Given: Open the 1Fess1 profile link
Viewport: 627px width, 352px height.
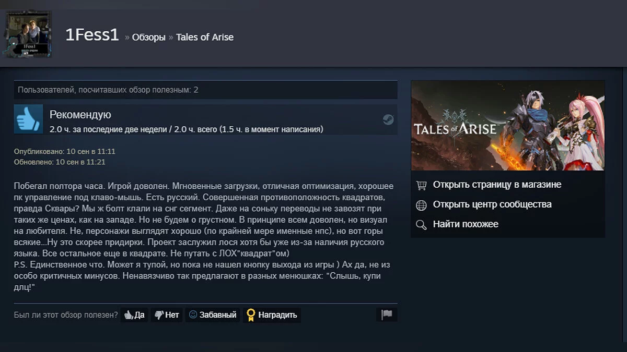Looking at the screenshot, I should click(x=92, y=36).
